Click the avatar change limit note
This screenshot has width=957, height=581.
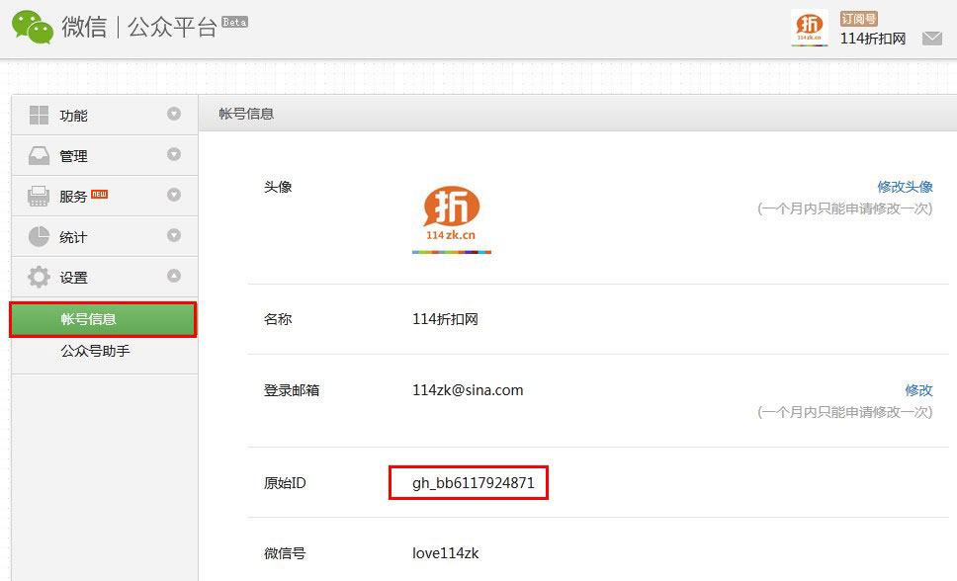[x=845, y=208]
